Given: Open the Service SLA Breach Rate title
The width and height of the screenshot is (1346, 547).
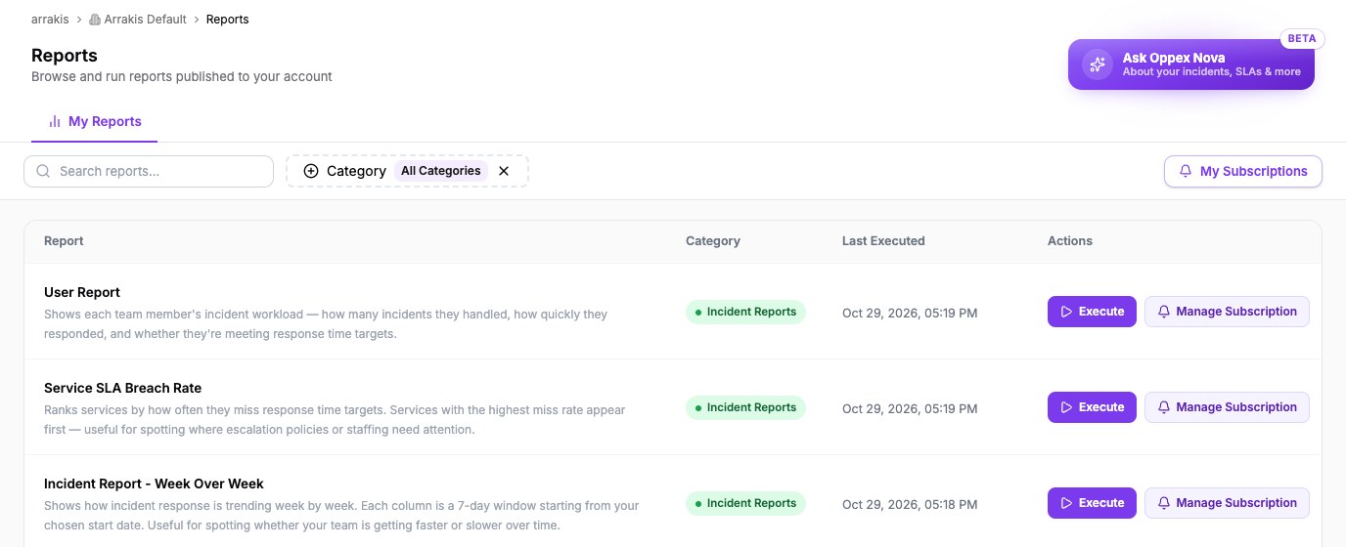Looking at the screenshot, I should click(x=122, y=388).
